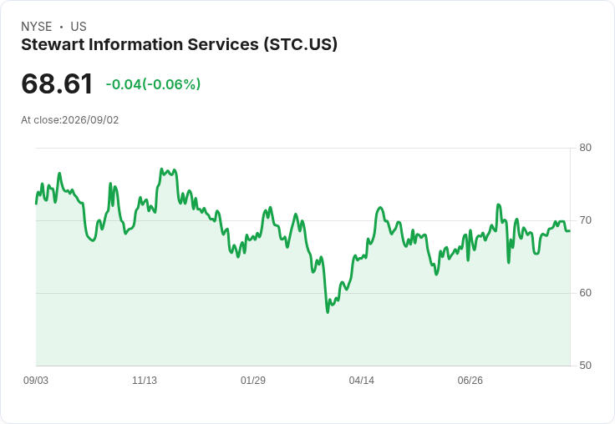Click the rightmost end of the price line
615x424 pixels.
(x=570, y=231)
